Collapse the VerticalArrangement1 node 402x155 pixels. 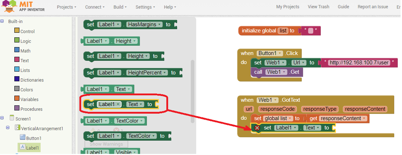tap(8, 128)
